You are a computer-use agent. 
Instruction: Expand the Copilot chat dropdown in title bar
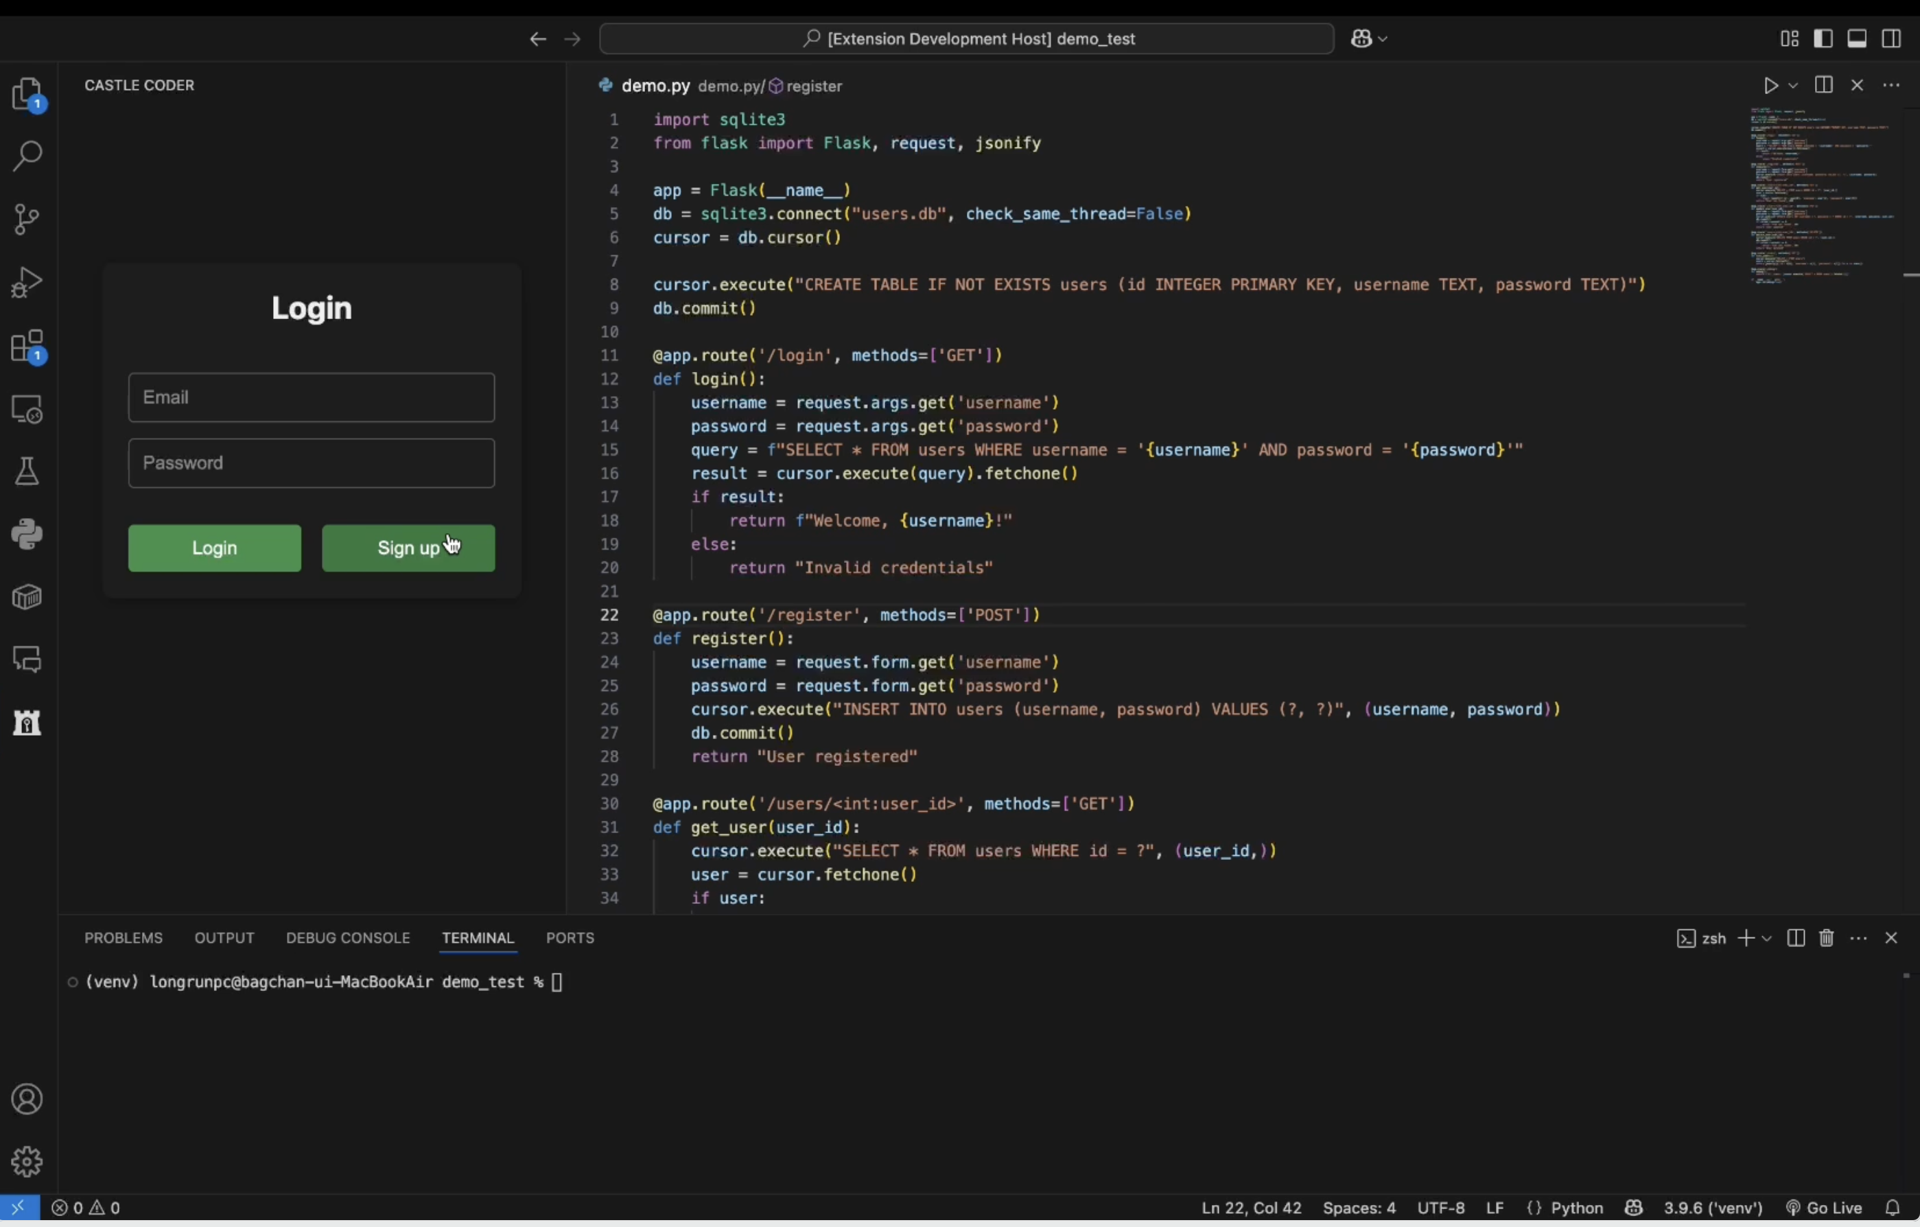1383,39
